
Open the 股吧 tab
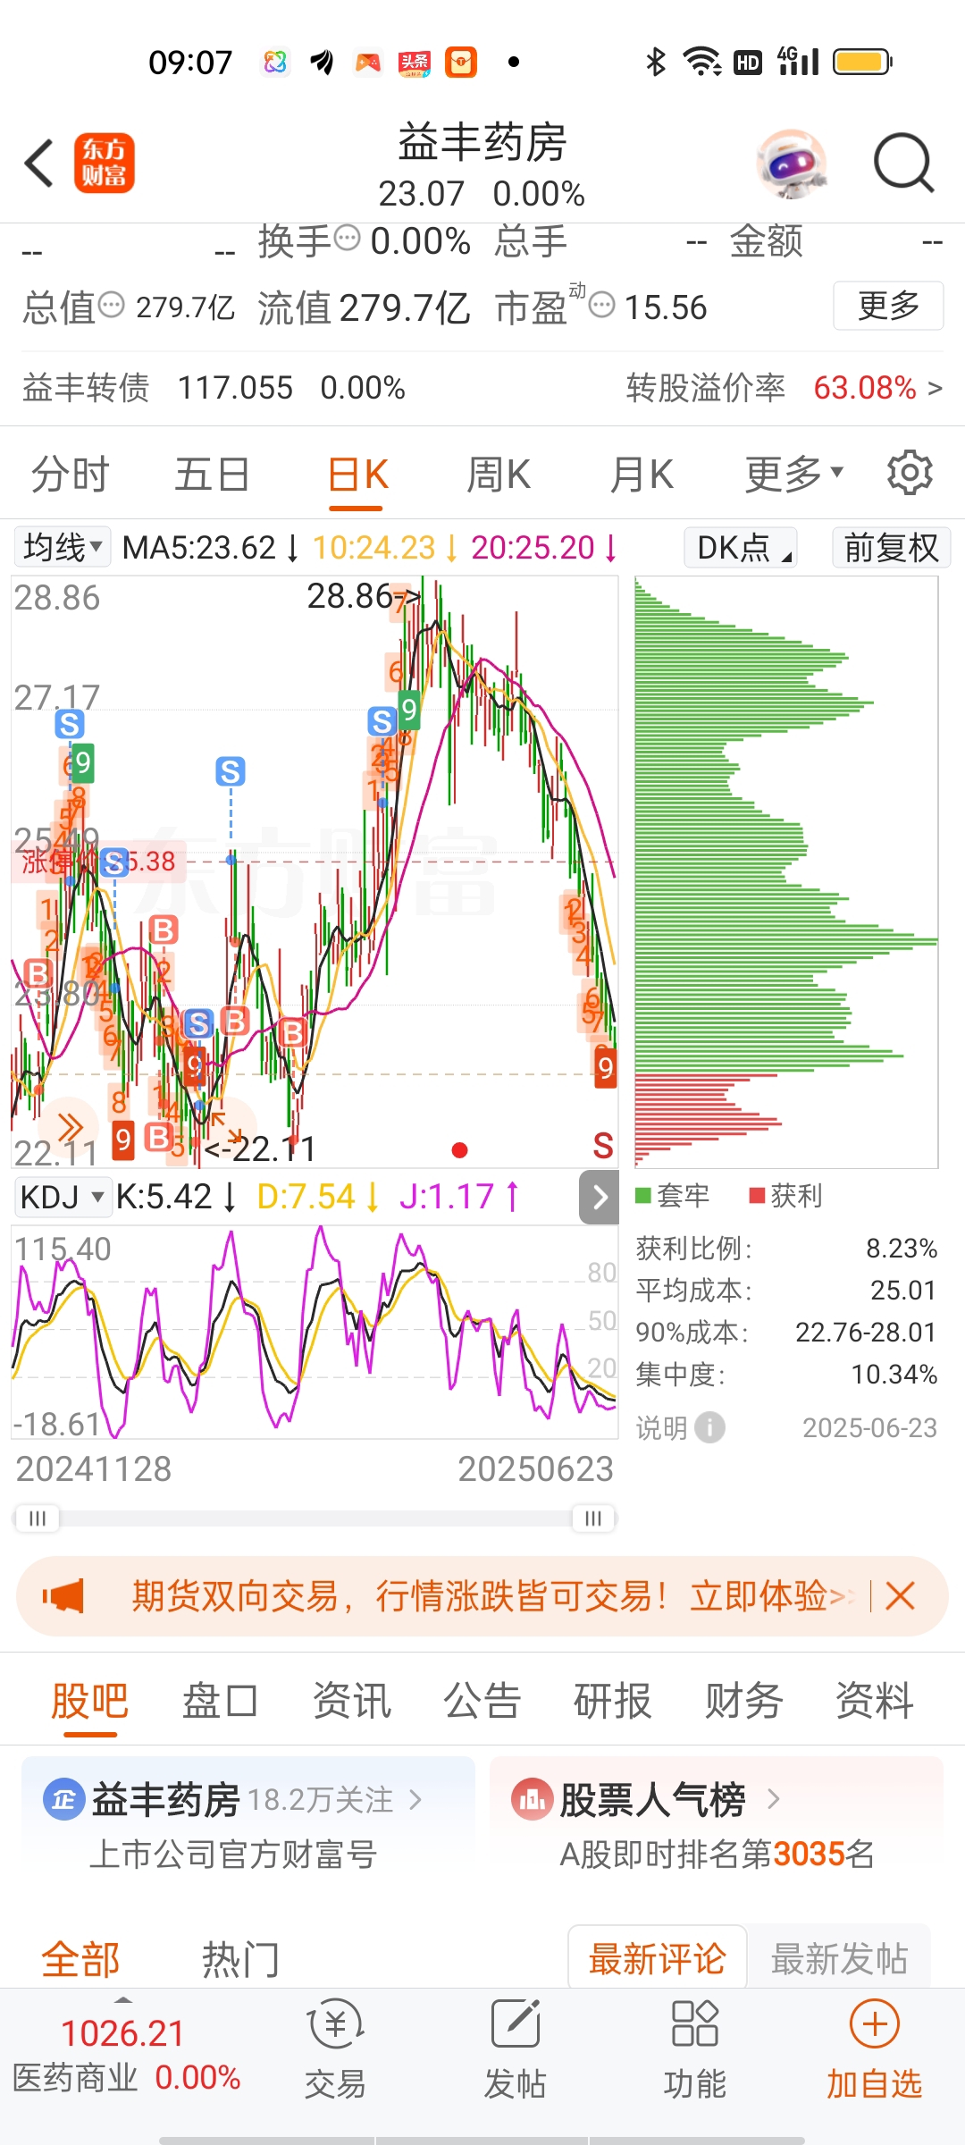(89, 1700)
